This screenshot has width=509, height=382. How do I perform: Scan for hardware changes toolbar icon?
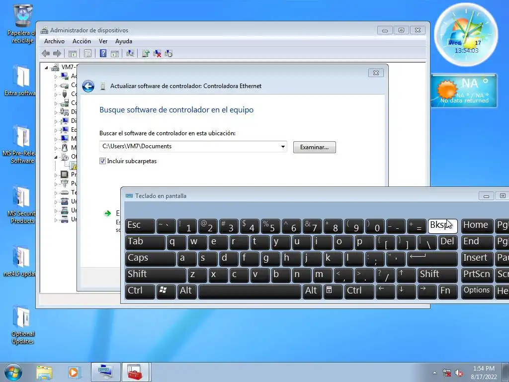[x=130, y=54]
